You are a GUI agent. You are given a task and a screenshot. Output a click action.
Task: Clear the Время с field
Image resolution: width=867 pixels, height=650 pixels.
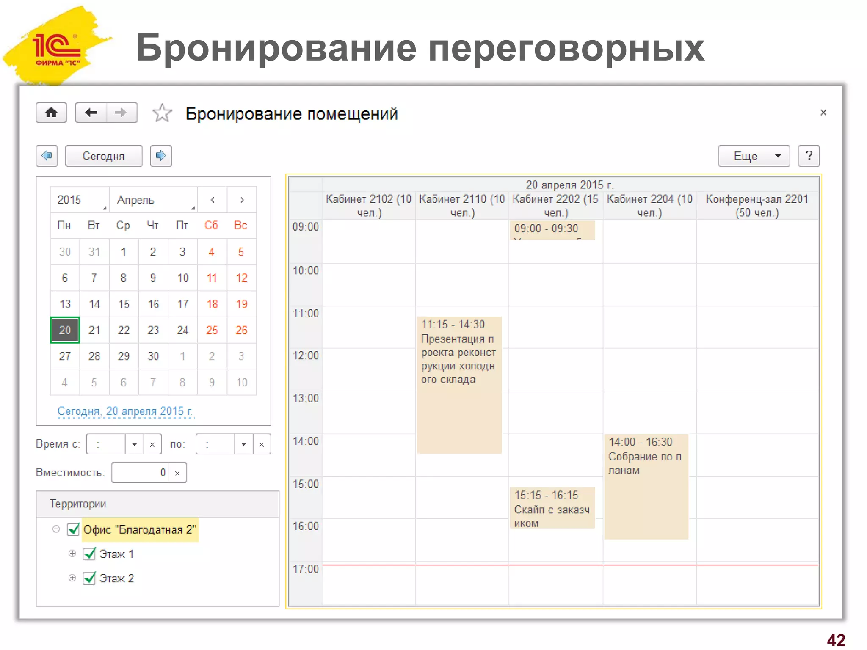click(x=152, y=444)
